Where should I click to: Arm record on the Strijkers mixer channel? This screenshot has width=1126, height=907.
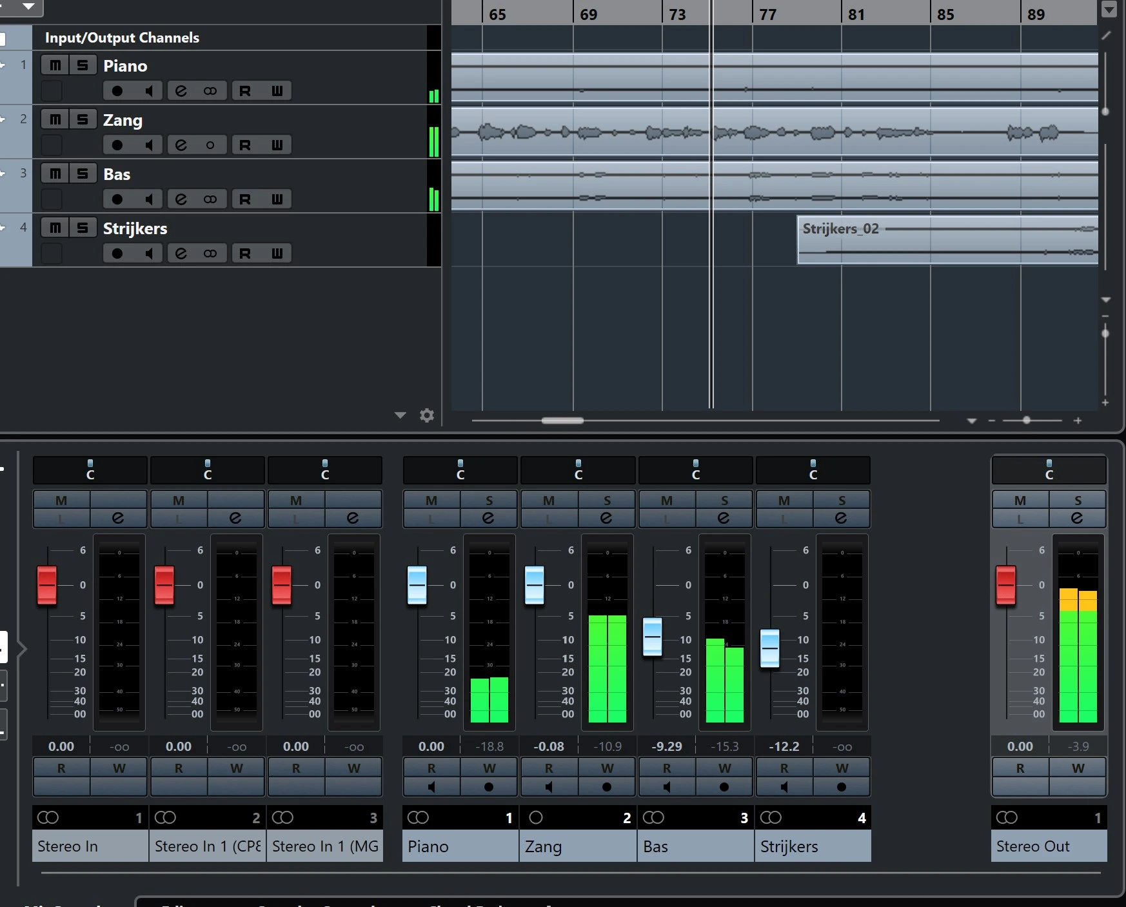click(842, 787)
